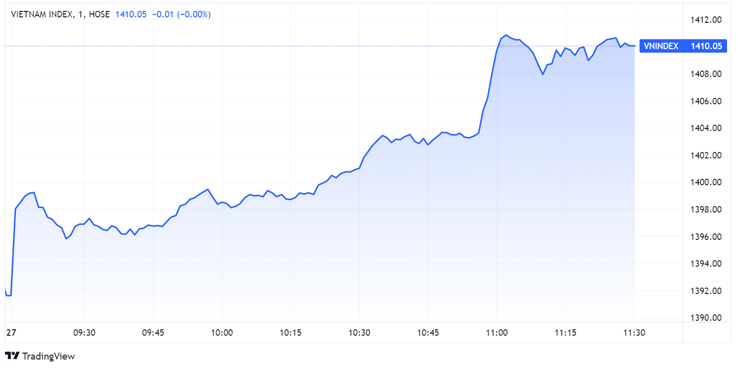Screen dimensions: 738x369
Task: Click the 1390.00 price axis label
Action: click(706, 318)
